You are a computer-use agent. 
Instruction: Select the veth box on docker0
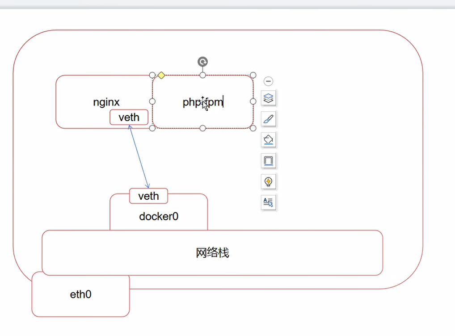click(148, 196)
